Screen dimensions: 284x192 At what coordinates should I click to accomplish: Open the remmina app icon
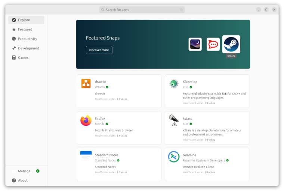pos(174,157)
